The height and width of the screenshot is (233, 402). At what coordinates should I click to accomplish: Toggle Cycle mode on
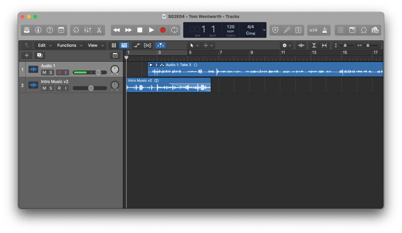point(174,30)
